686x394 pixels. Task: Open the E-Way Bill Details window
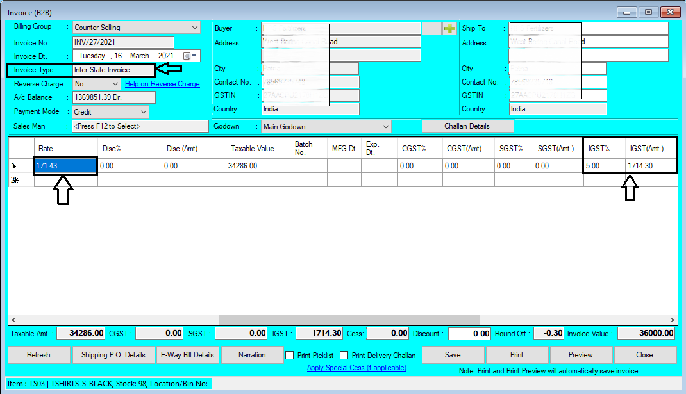point(187,354)
